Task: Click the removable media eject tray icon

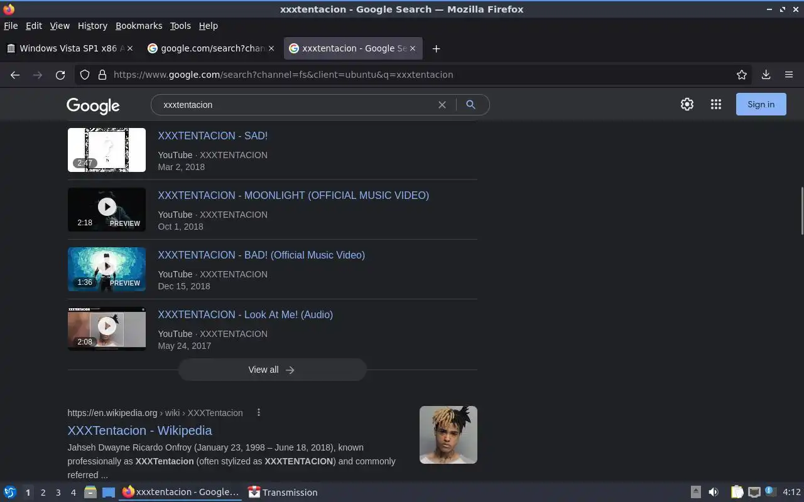Action: tap(696, 493)
